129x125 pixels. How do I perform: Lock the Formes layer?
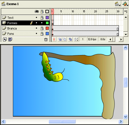click(42, 23)
